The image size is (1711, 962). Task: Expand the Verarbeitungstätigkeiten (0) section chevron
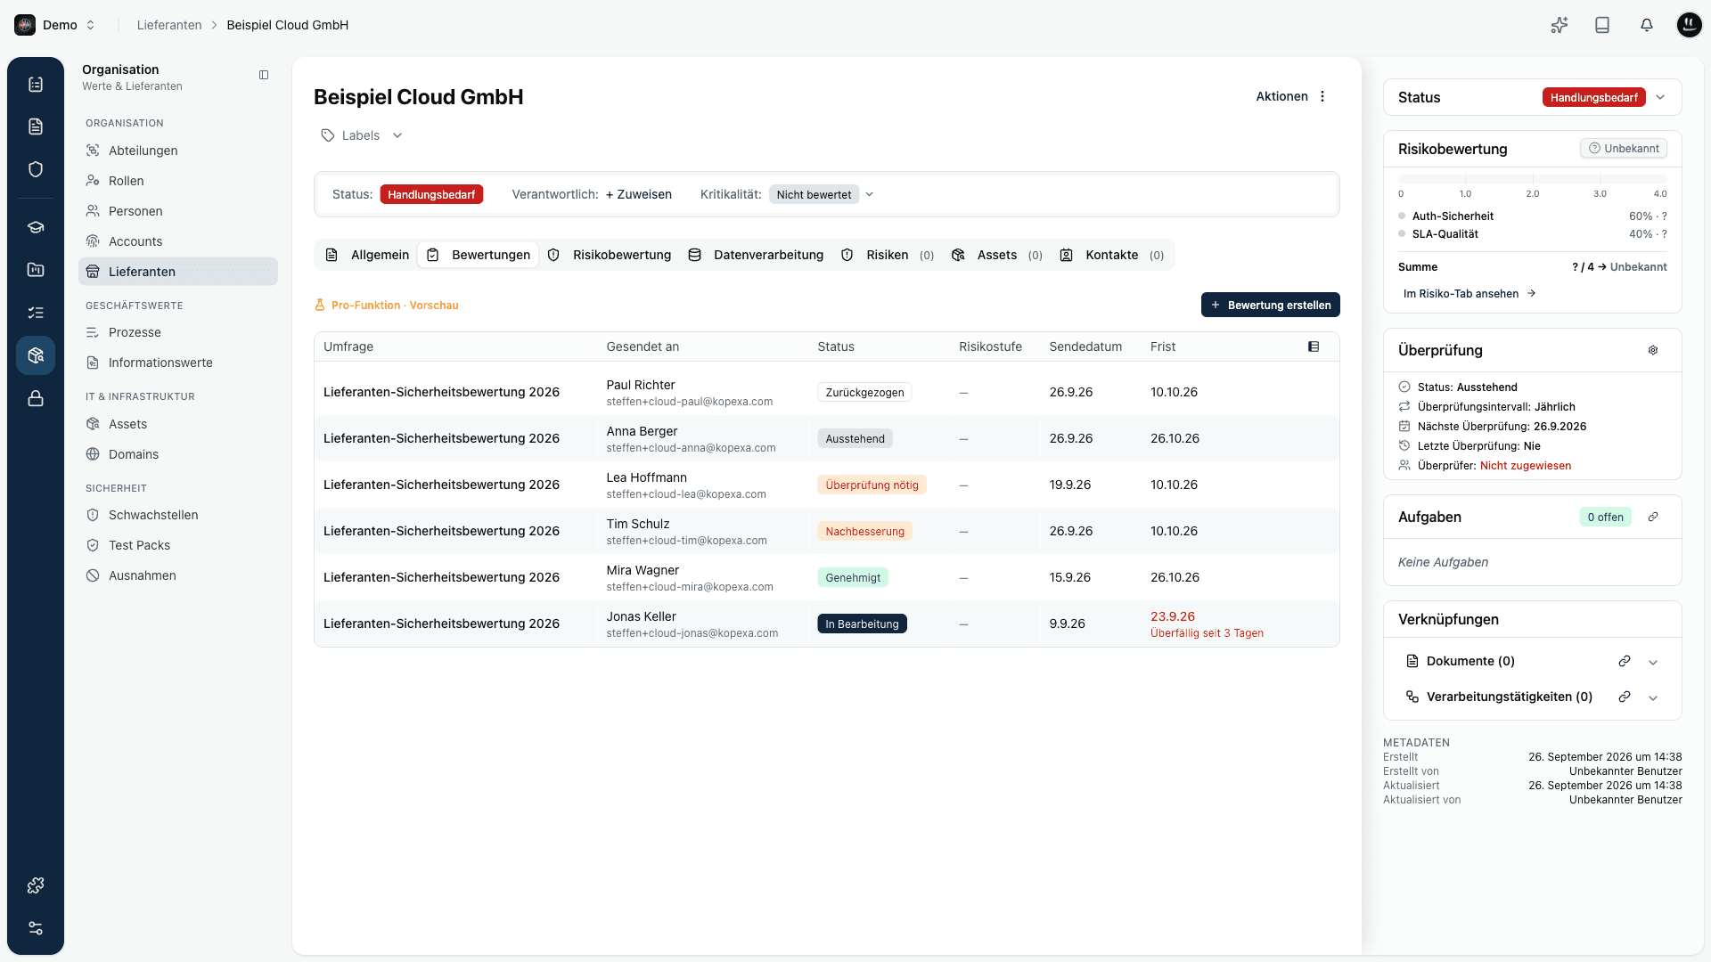(x=1653, y=697)
